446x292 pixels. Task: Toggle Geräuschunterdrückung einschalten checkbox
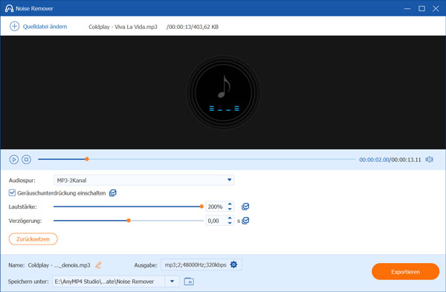click(x=12, y=192)
